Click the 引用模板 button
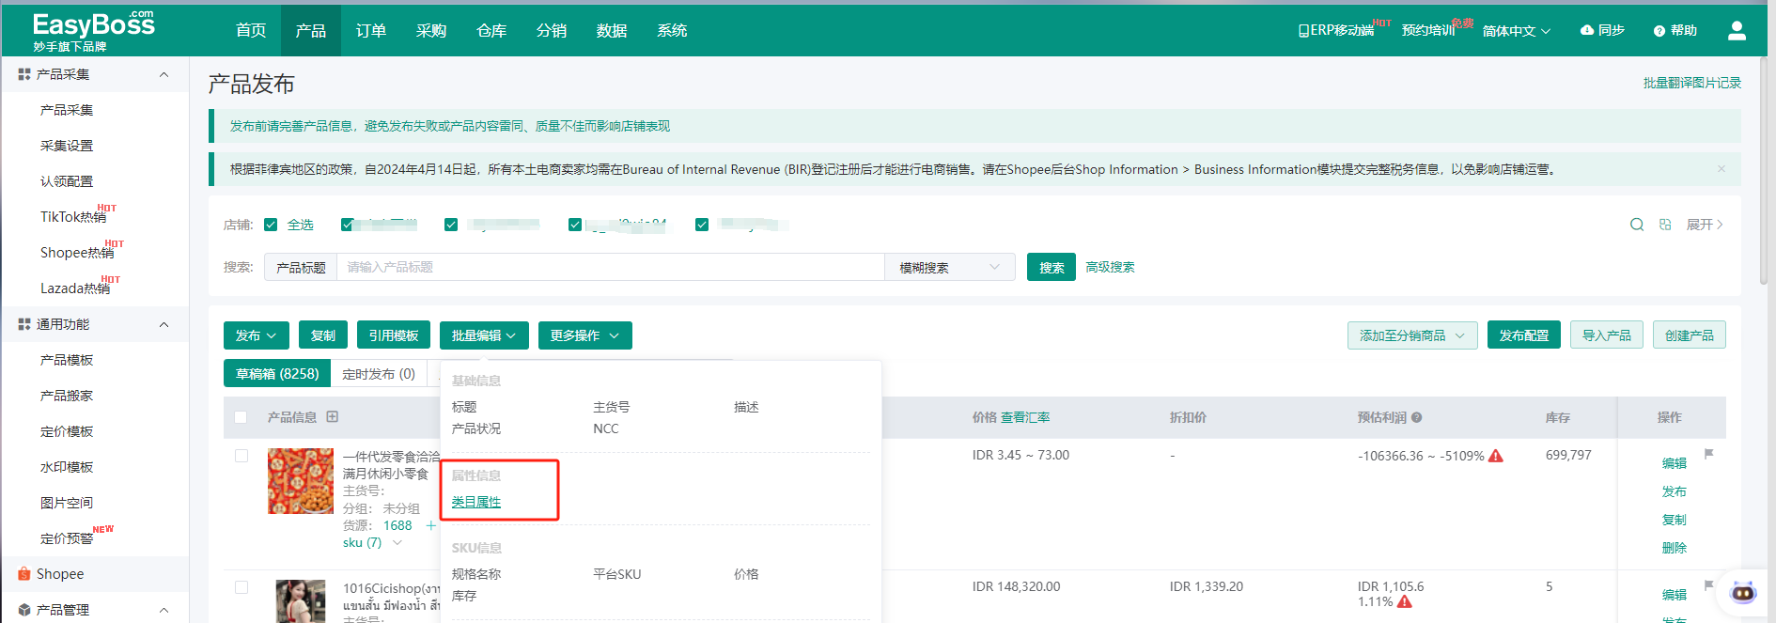1776x623 pixels. [x=394, y=335]
